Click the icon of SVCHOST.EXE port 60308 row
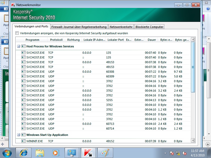211x158 pixels. (23, 72)
